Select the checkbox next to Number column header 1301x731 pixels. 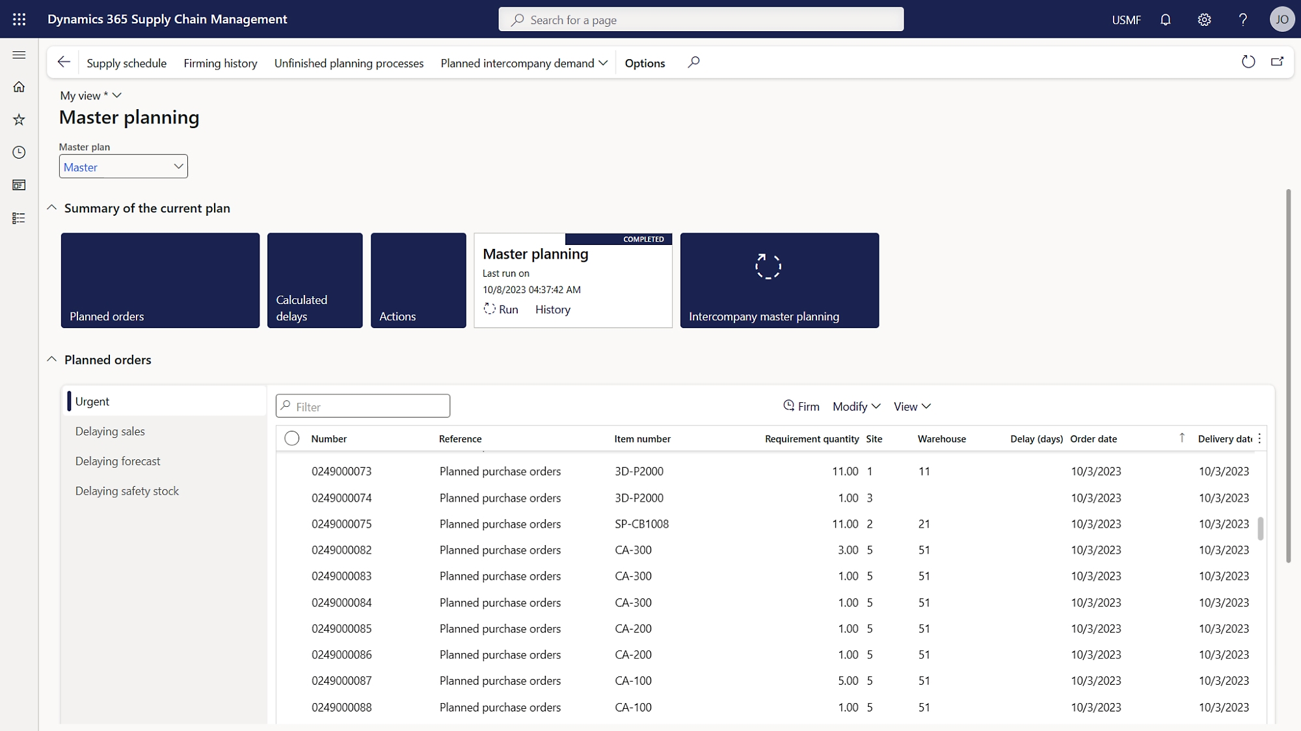tap(292, 438)
